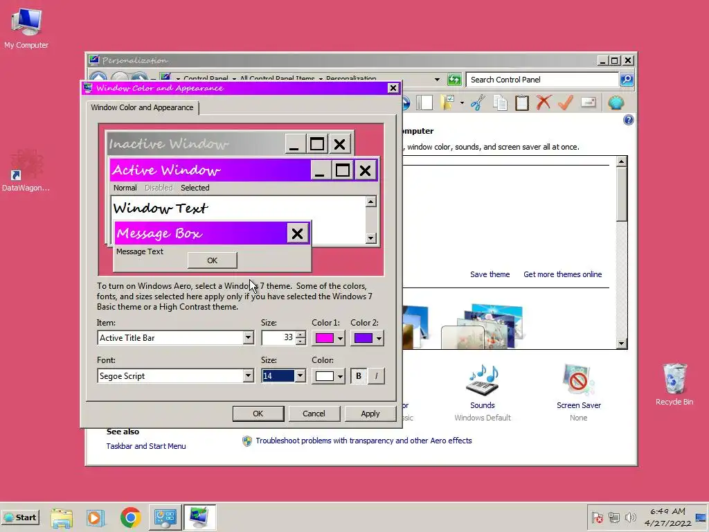
Task: Click Personalization taskbar window icon
Action: pos(199,517)
